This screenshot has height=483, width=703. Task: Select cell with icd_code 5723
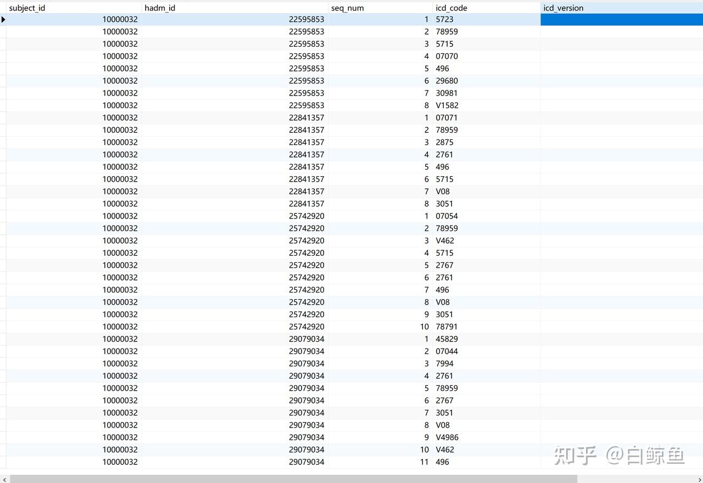coord(487,19)
